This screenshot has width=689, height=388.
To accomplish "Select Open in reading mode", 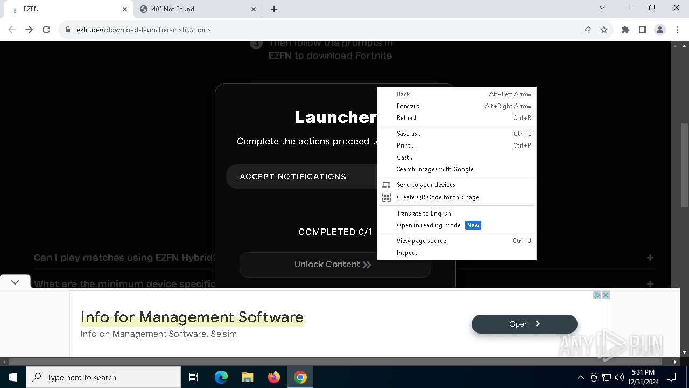I will 457,225.
